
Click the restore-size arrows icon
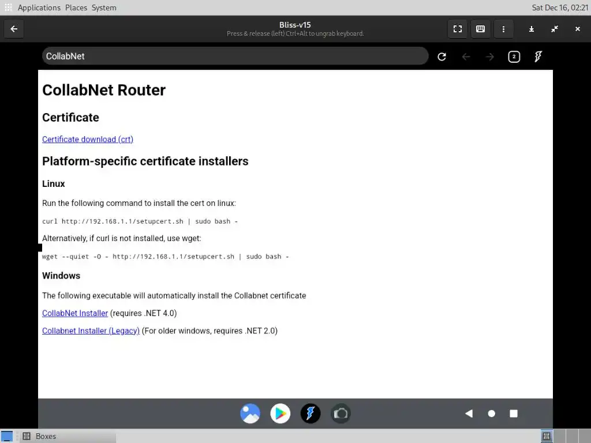[x=555, y=29]
